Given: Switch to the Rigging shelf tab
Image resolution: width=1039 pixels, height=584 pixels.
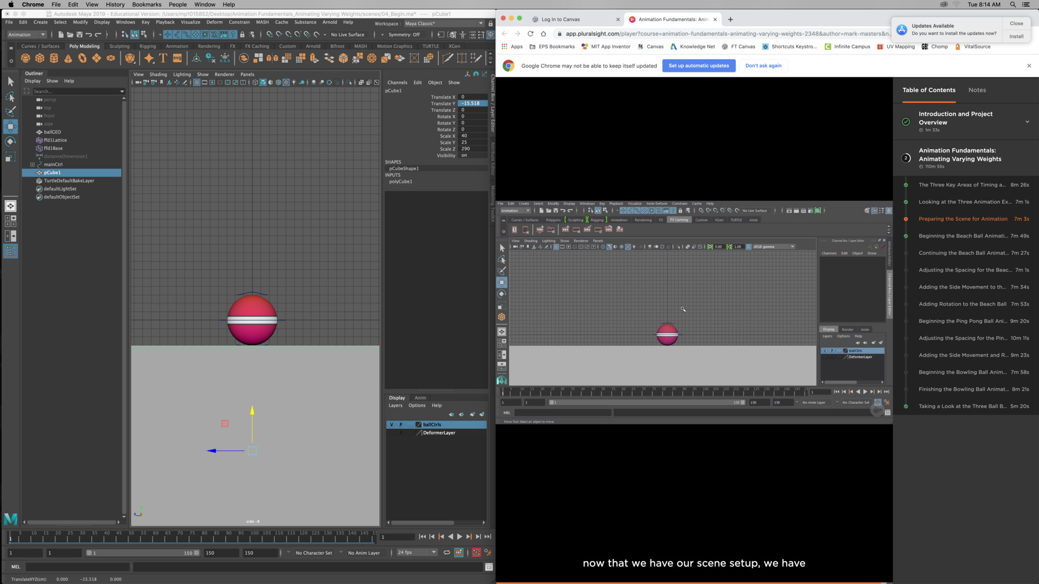Looking at the screenshot, I should (148, 46).
